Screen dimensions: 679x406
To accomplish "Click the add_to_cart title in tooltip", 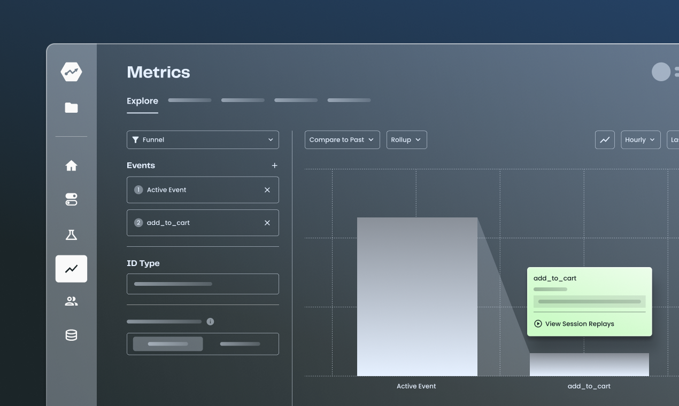I will click(555, 278).
